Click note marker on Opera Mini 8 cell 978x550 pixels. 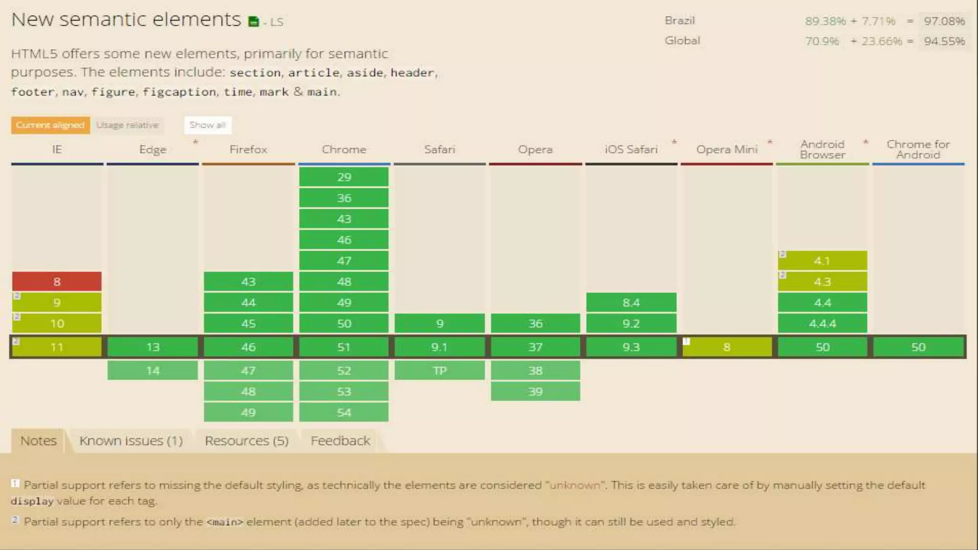tap(686, 341)
